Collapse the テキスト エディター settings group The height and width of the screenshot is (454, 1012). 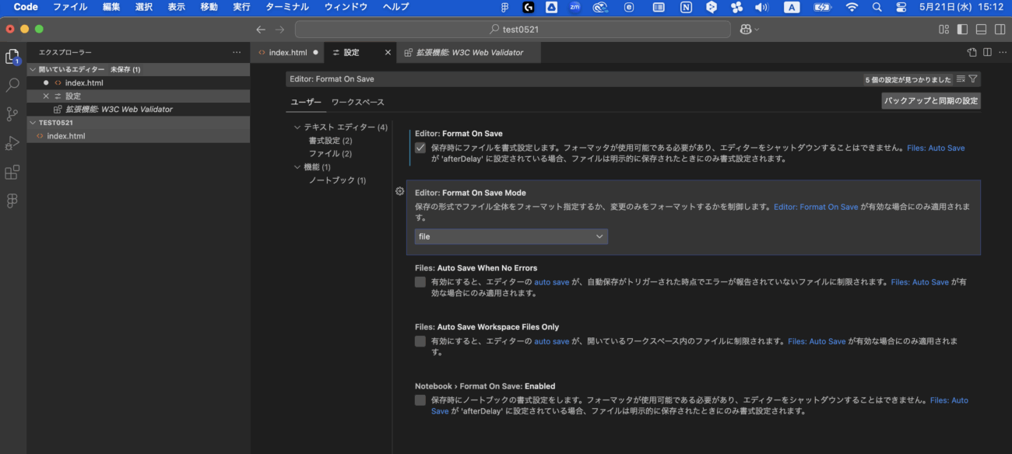pos(297,127)
